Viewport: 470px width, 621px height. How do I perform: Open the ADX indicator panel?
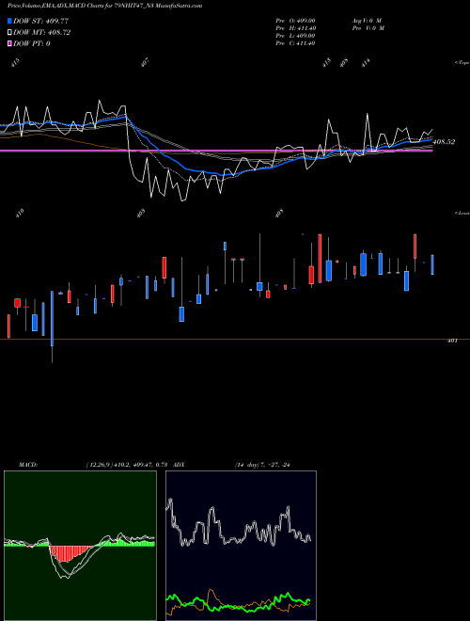[241, 546]
